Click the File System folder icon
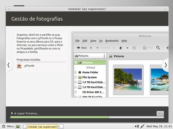Viewport: 173px width, 129px height. click(80, 77)
